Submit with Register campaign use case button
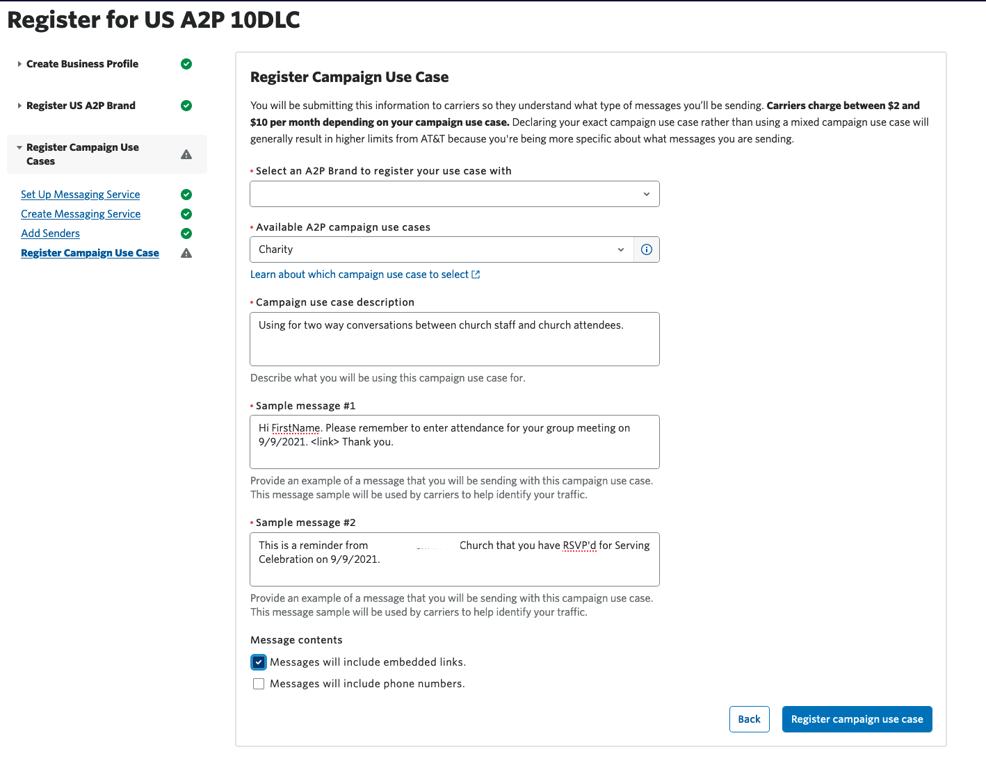Viewport: 986px width, 763px height. click(x=857, y=719)
